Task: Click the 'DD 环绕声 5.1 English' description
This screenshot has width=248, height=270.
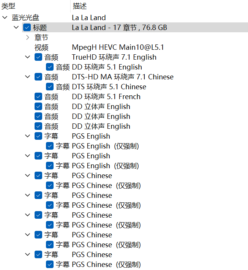Action: pos(107,67)
